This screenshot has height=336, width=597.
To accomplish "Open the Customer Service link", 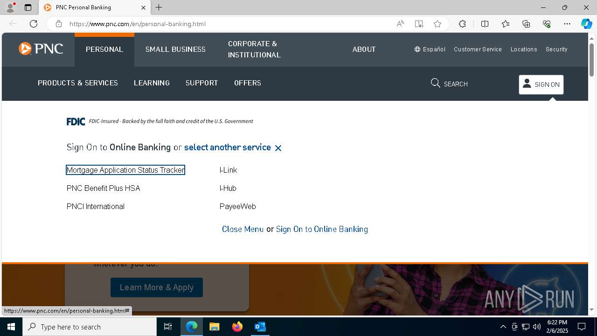I will point(478,49).
